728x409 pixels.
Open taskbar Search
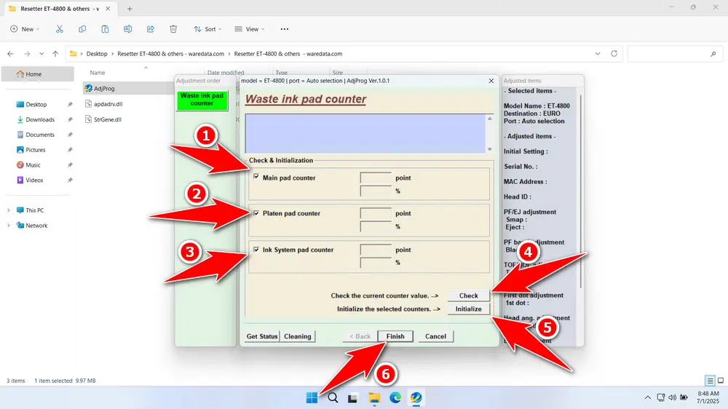333,398
